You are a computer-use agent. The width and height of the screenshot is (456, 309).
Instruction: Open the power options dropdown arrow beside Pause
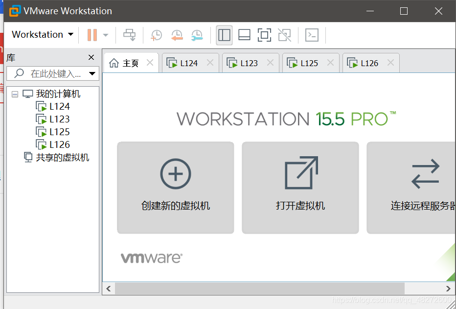coord(106,35)
